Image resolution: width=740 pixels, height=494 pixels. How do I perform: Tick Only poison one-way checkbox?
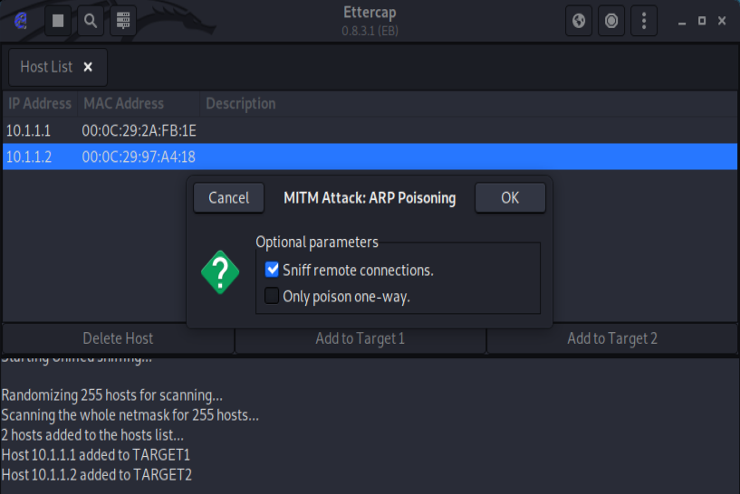(x=272, y=296)
